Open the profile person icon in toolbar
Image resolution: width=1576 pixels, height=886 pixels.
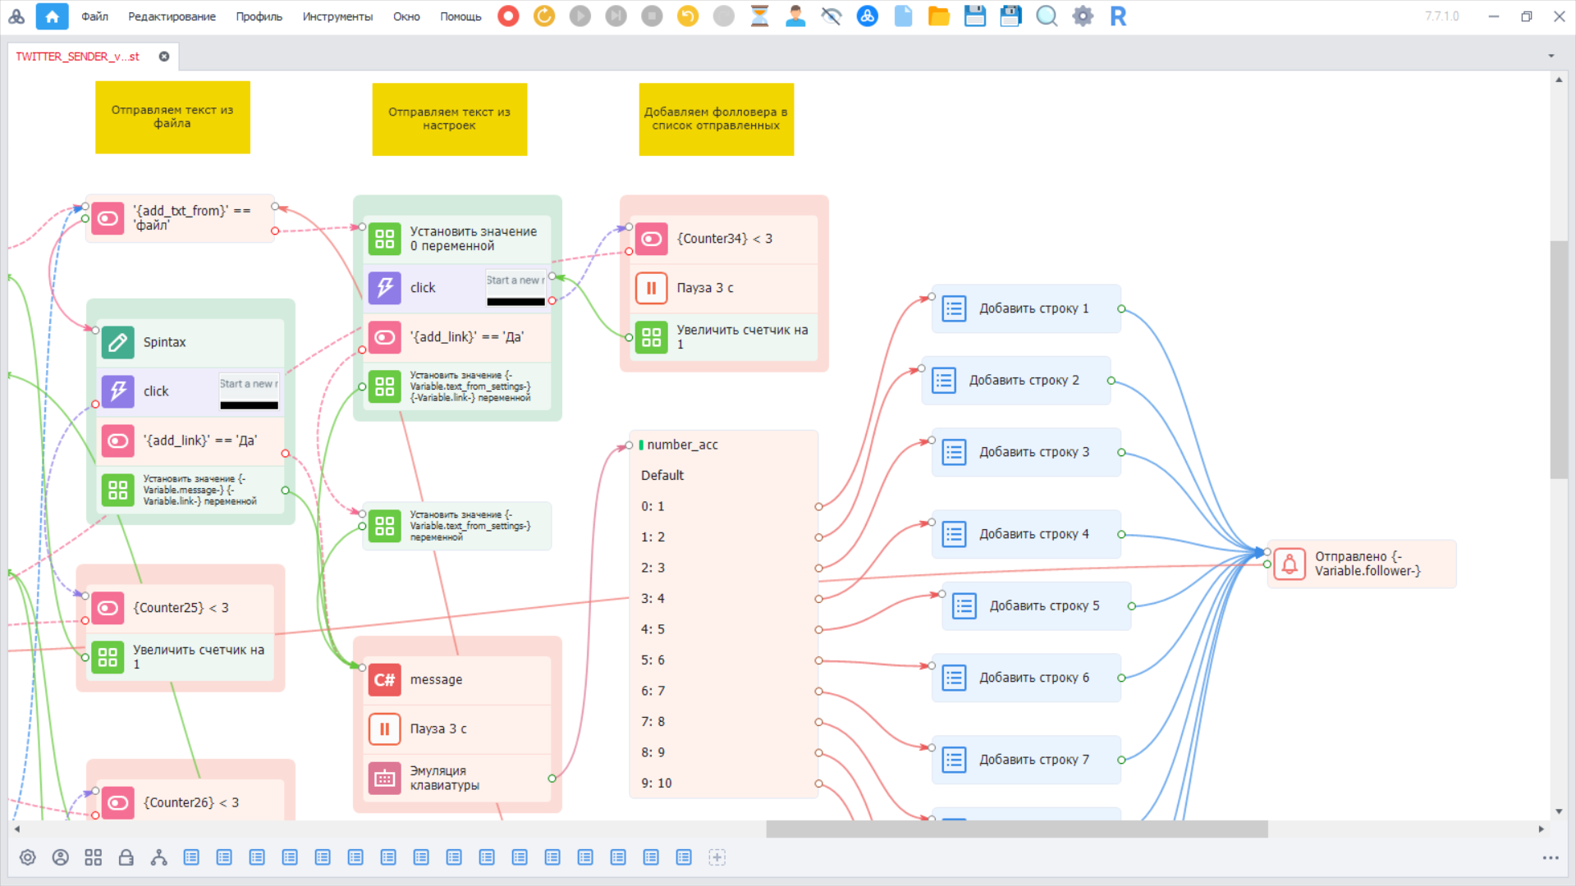pos(795,16)
